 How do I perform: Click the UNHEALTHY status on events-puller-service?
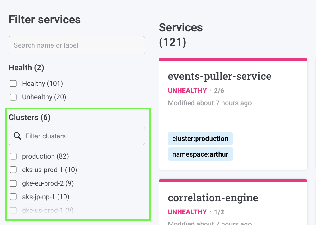[187, 91]
